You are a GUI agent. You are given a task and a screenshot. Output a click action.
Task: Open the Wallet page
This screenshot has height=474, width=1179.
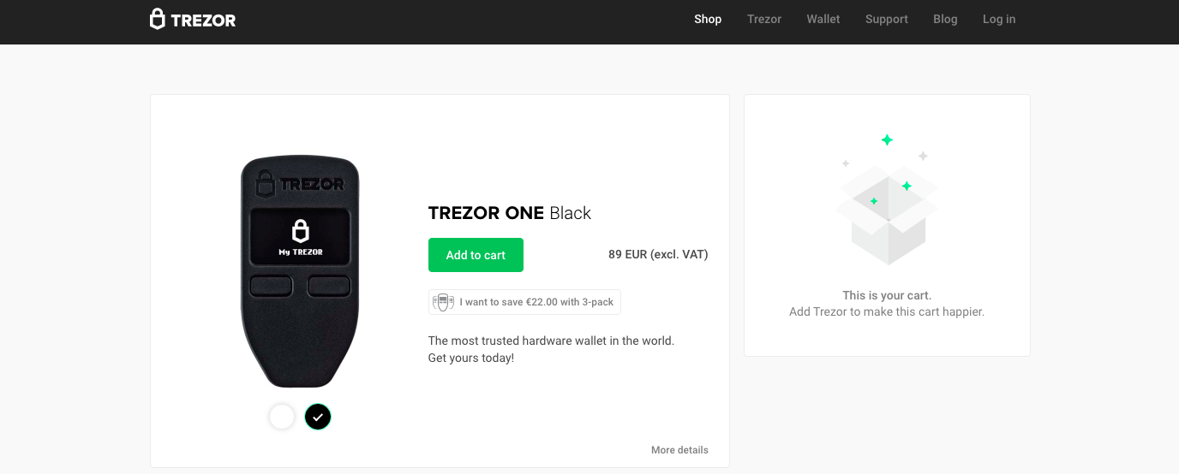pos(823,19)
